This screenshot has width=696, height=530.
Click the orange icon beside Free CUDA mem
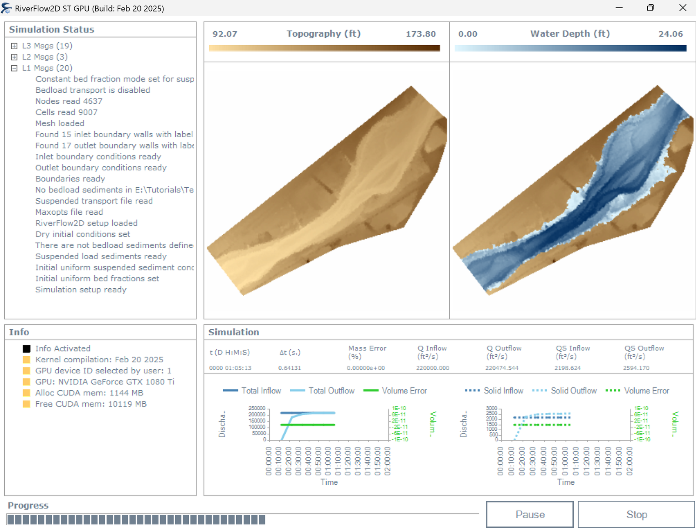pos(27,404)
